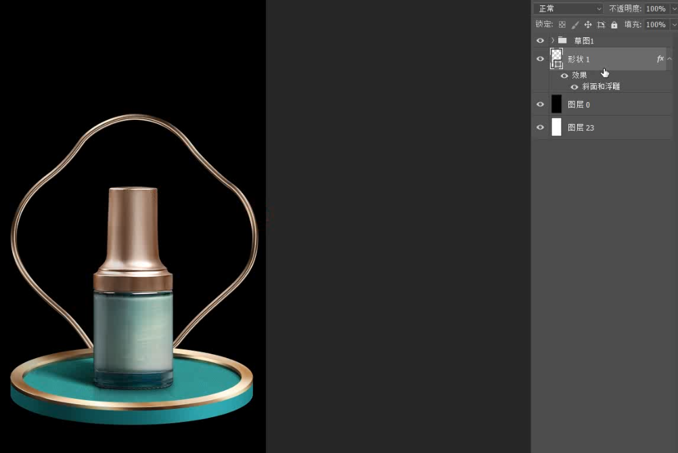
Task: Click the lock image pixels brush icon
Action: (575, 24)
